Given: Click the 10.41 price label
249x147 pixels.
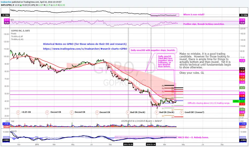Looking at the screenshot, I should (242, 109).
